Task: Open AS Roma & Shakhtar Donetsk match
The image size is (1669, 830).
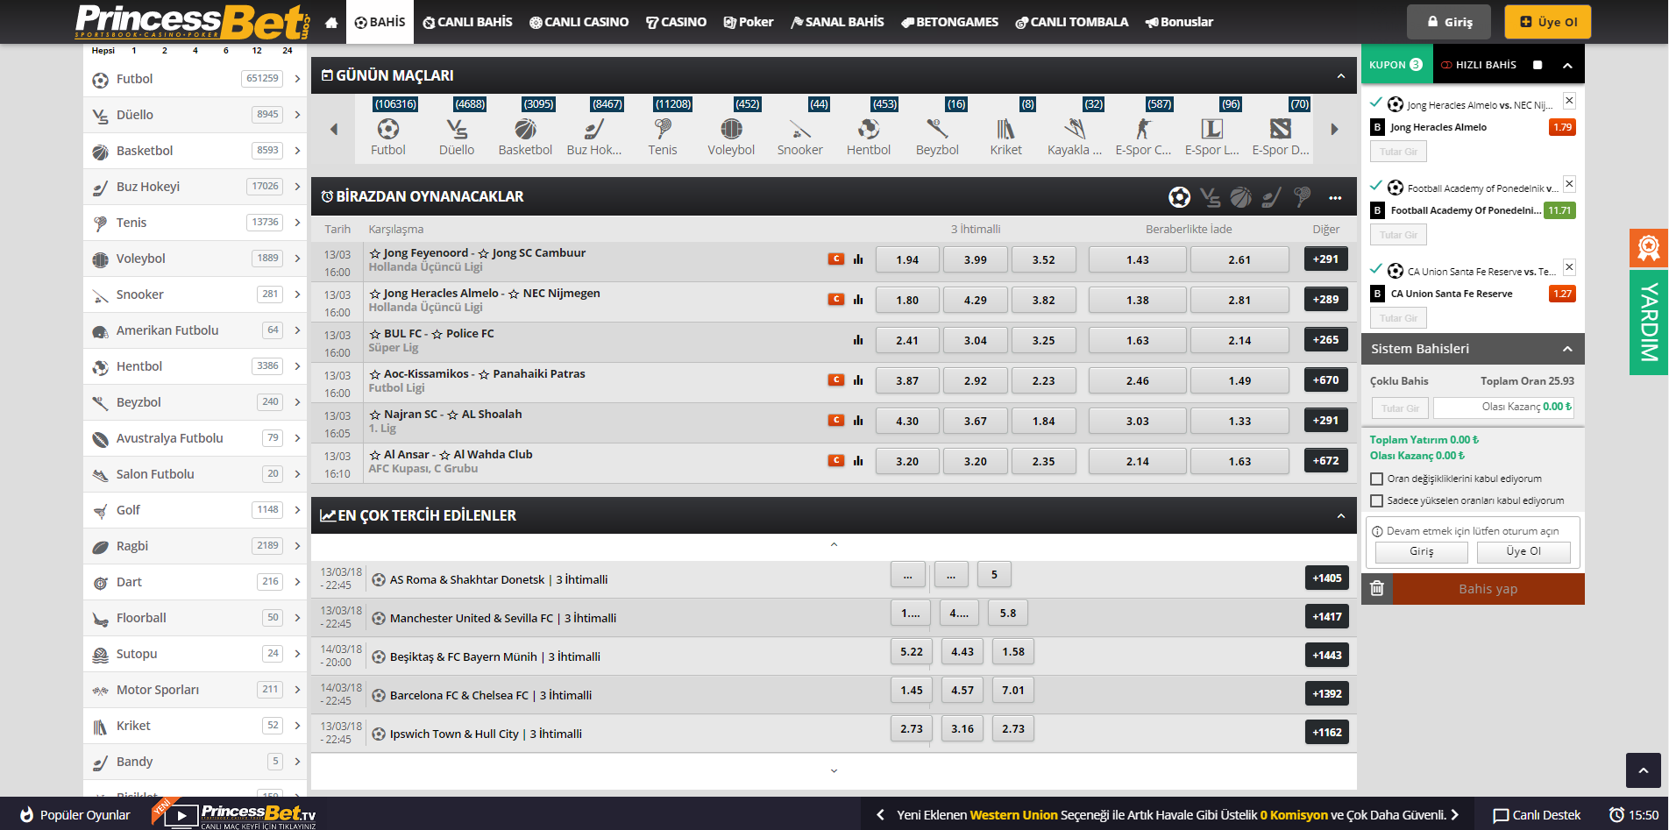Action: [499, 579]
